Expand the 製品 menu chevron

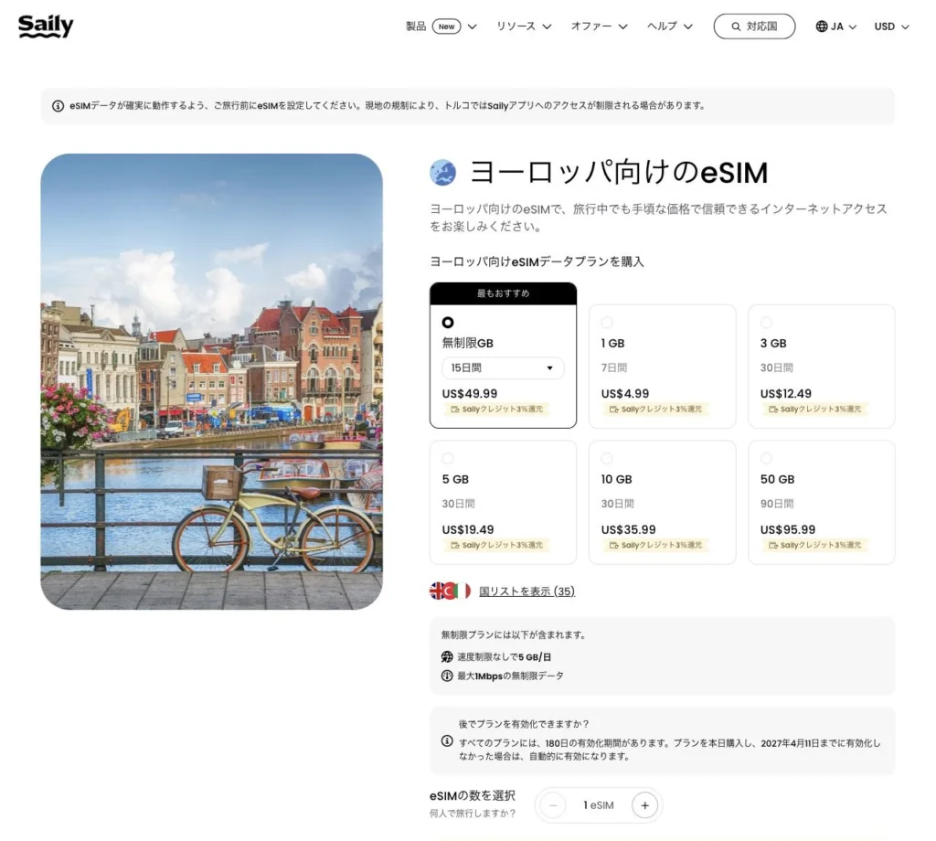point(473,27)
